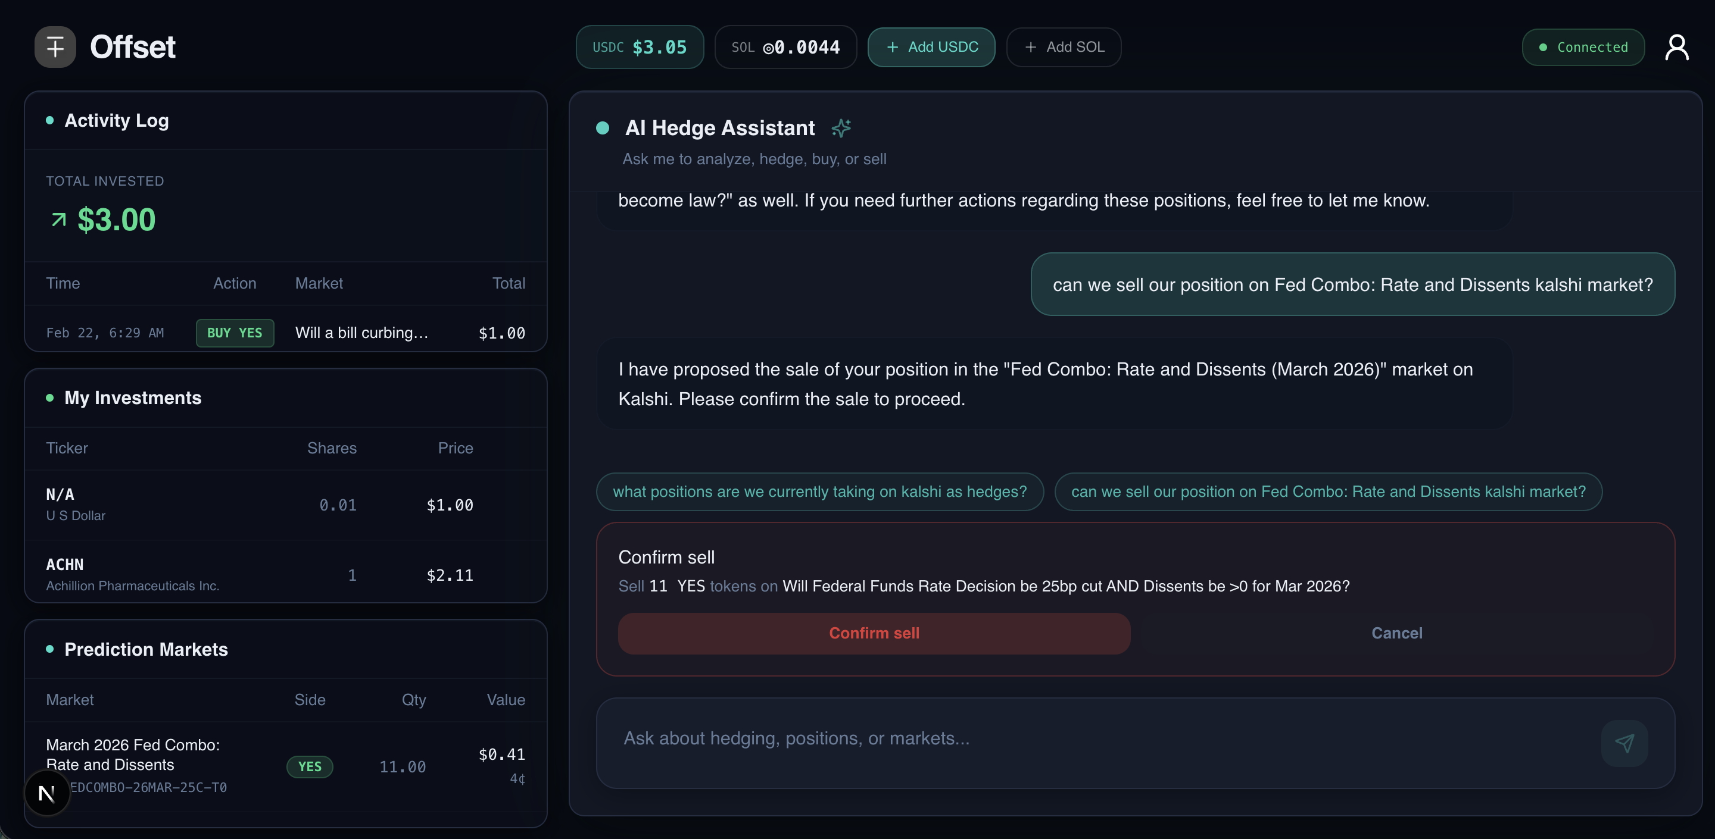1715x839 pixels.
Task: Click the plus icon in Add SOL
Action: [x=1030, y=47]
